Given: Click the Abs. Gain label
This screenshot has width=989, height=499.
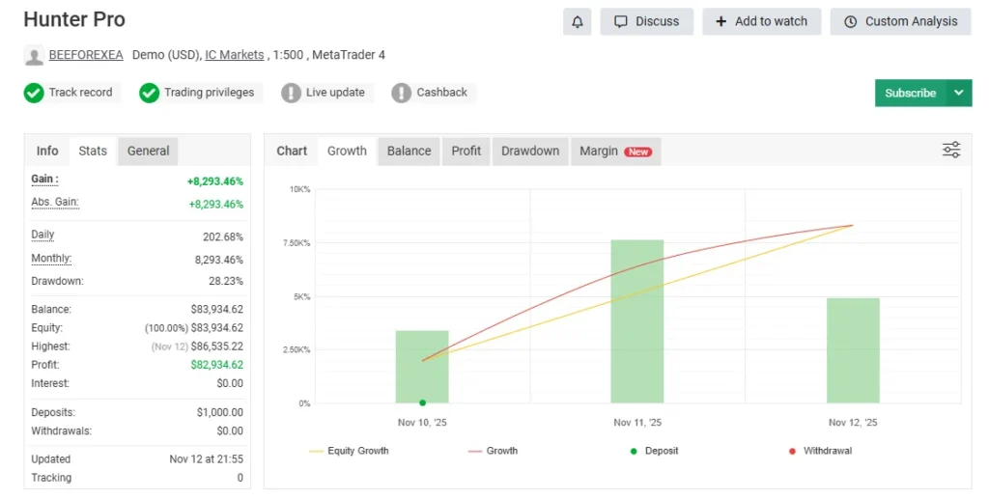Looking at the screenshot, I should pyautogui.click(x=55, y=203).
